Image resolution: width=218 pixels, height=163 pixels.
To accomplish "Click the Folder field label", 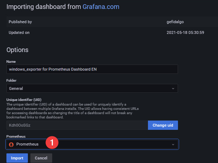I will [12, 81].
